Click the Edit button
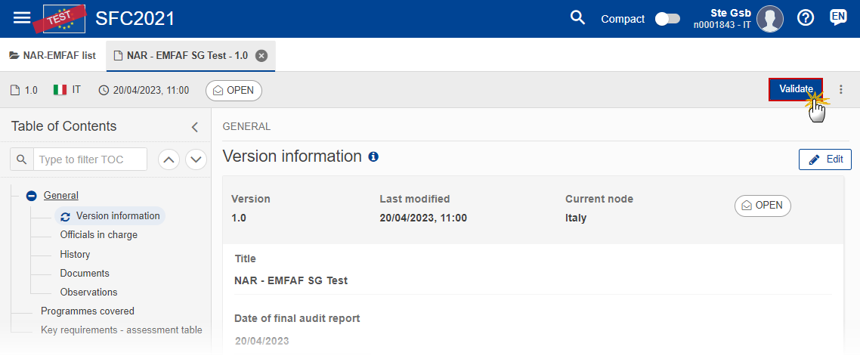Screen dimensions: 860x356 [x=825, y=159]
